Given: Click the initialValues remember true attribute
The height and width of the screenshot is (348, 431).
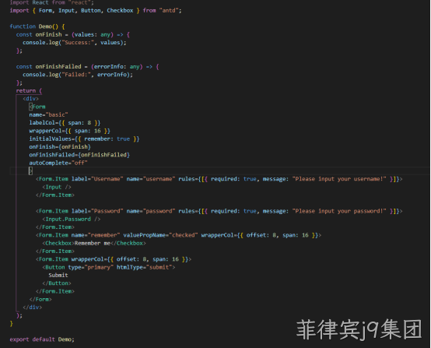Looking at the screenshot, I should 84,139.
